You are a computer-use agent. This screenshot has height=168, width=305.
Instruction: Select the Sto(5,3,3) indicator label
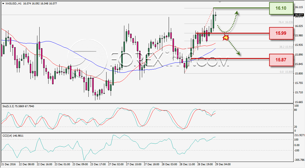[18, 106]
